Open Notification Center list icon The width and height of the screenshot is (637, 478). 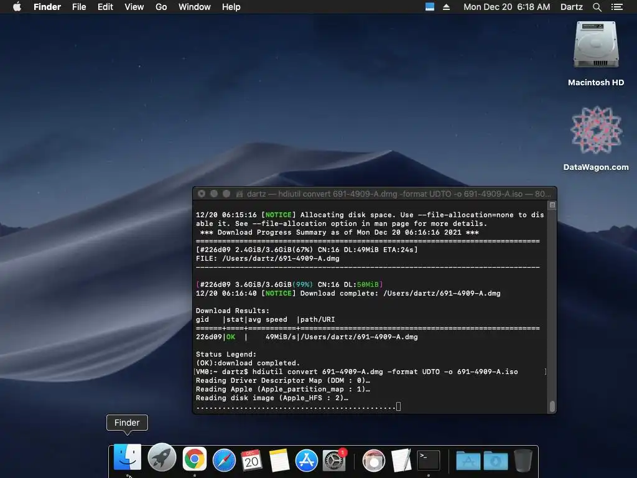click(x=617, y=7)
